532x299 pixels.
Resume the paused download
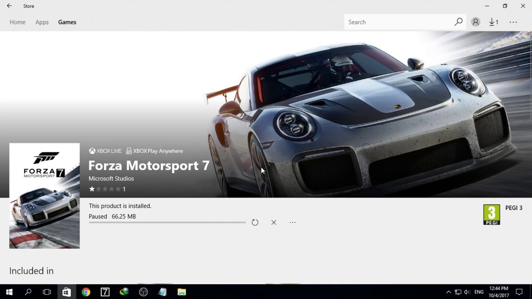[x=255, y=223]
